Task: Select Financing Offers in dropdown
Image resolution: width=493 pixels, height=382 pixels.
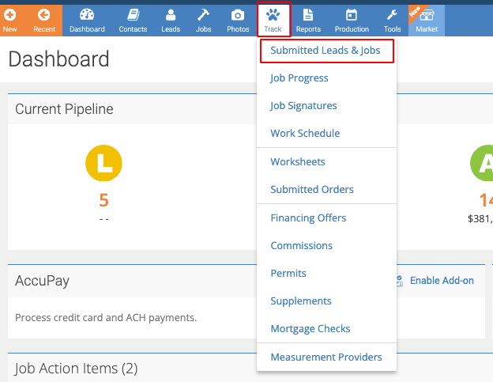Action: tap(308, 218)
